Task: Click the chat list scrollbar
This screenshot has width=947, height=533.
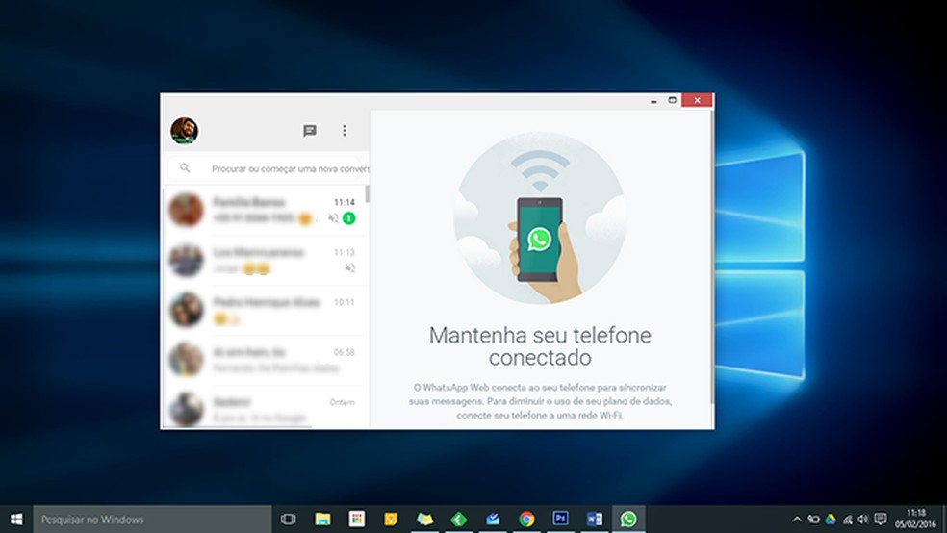Action: (x=368, y=194)
